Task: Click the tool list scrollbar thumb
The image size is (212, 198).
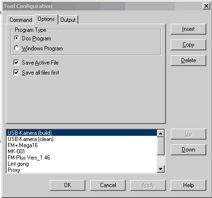Action: [161, 146]
